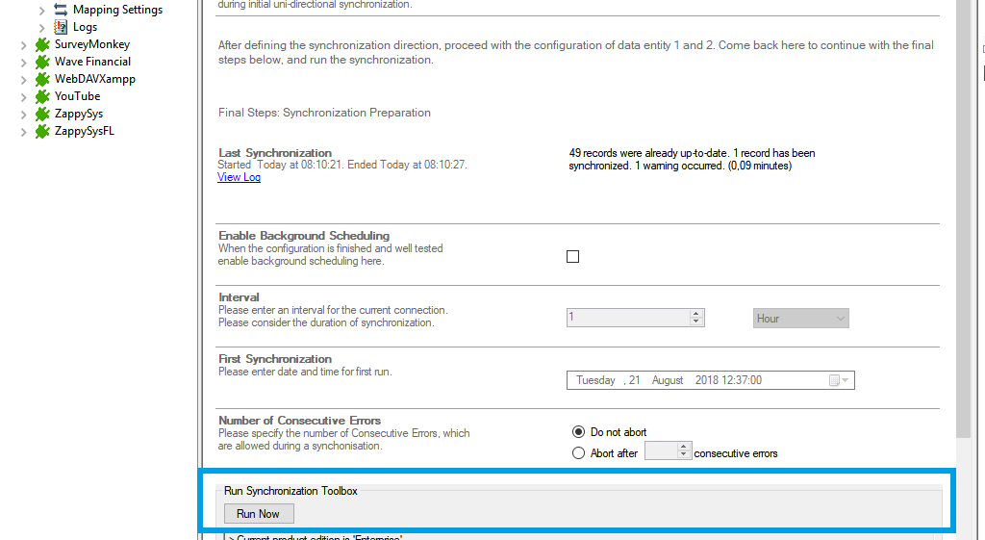
Task: Click the Interval number input field
Action: (627, 318)
